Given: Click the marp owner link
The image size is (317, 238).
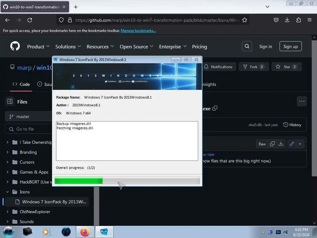Looking at the screenshot, I should 24,67.
